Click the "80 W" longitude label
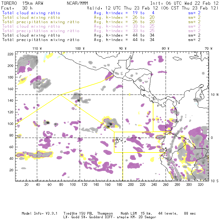 166,48
